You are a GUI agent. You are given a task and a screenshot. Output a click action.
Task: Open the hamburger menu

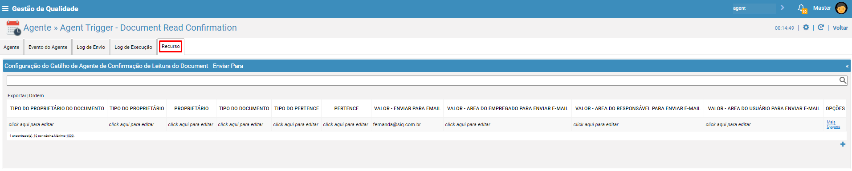(x=5, y=8)
